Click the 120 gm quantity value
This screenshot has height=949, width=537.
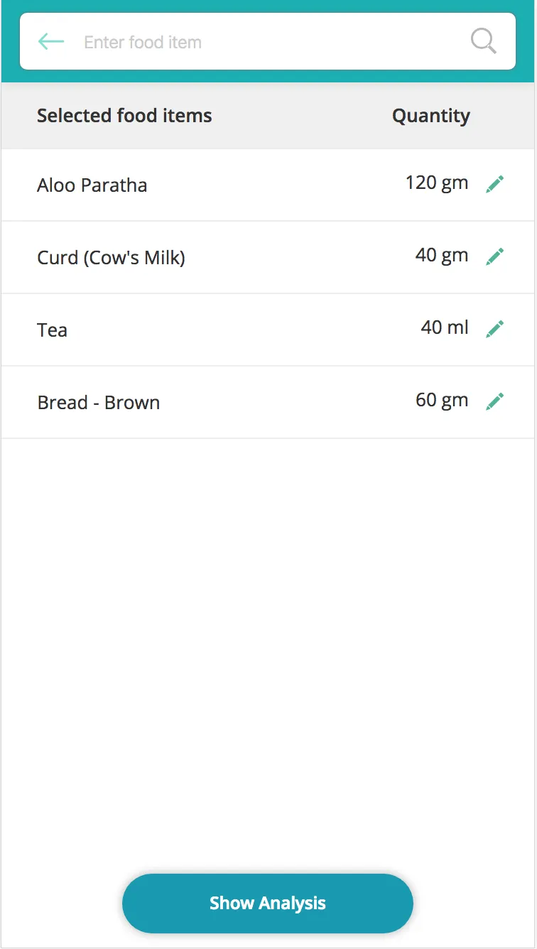[437, 183]
